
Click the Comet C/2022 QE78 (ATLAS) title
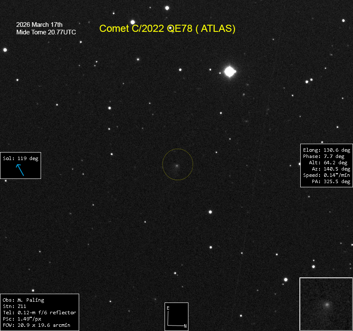click(167, 28)
